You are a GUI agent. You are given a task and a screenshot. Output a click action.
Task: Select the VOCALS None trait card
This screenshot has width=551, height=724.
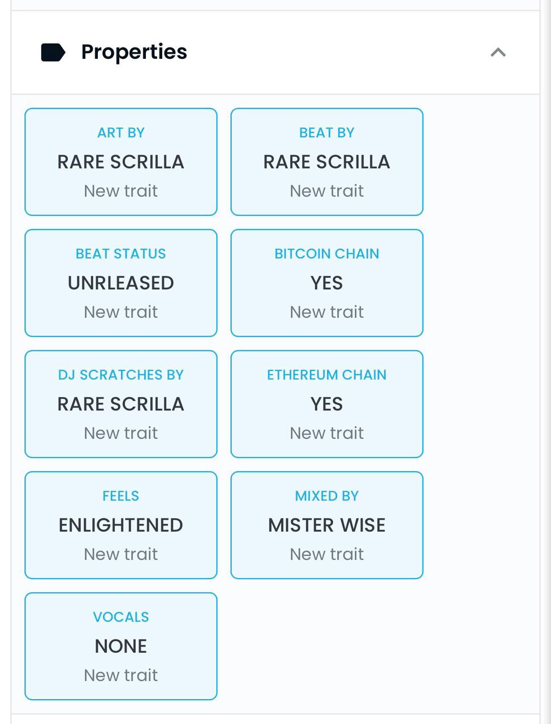(x=121, y=646)
